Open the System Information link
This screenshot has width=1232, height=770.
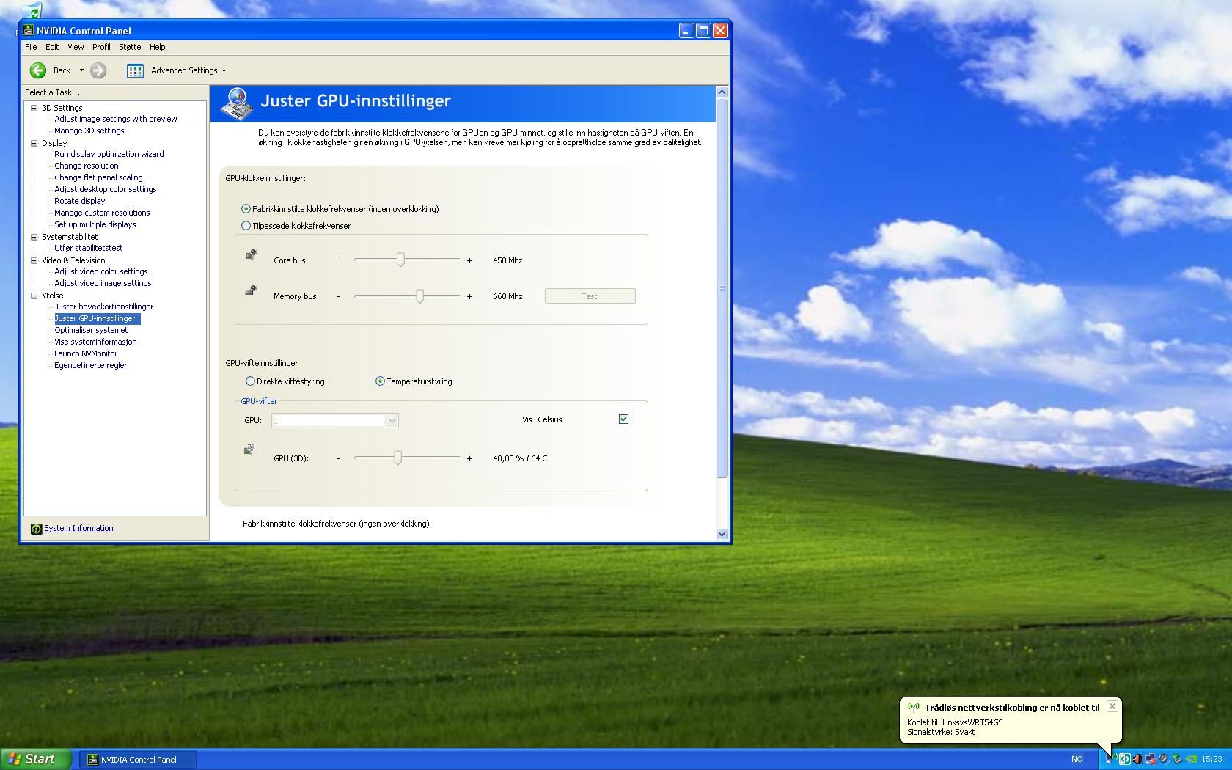(78, 528)
